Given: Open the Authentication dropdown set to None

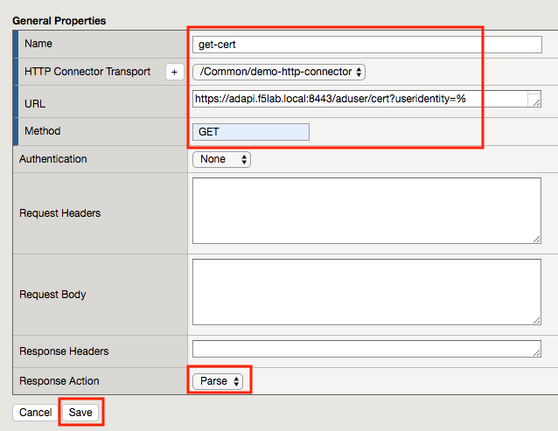Looking at the screenshot, I should pyautogui.click(x=221, y=159).
